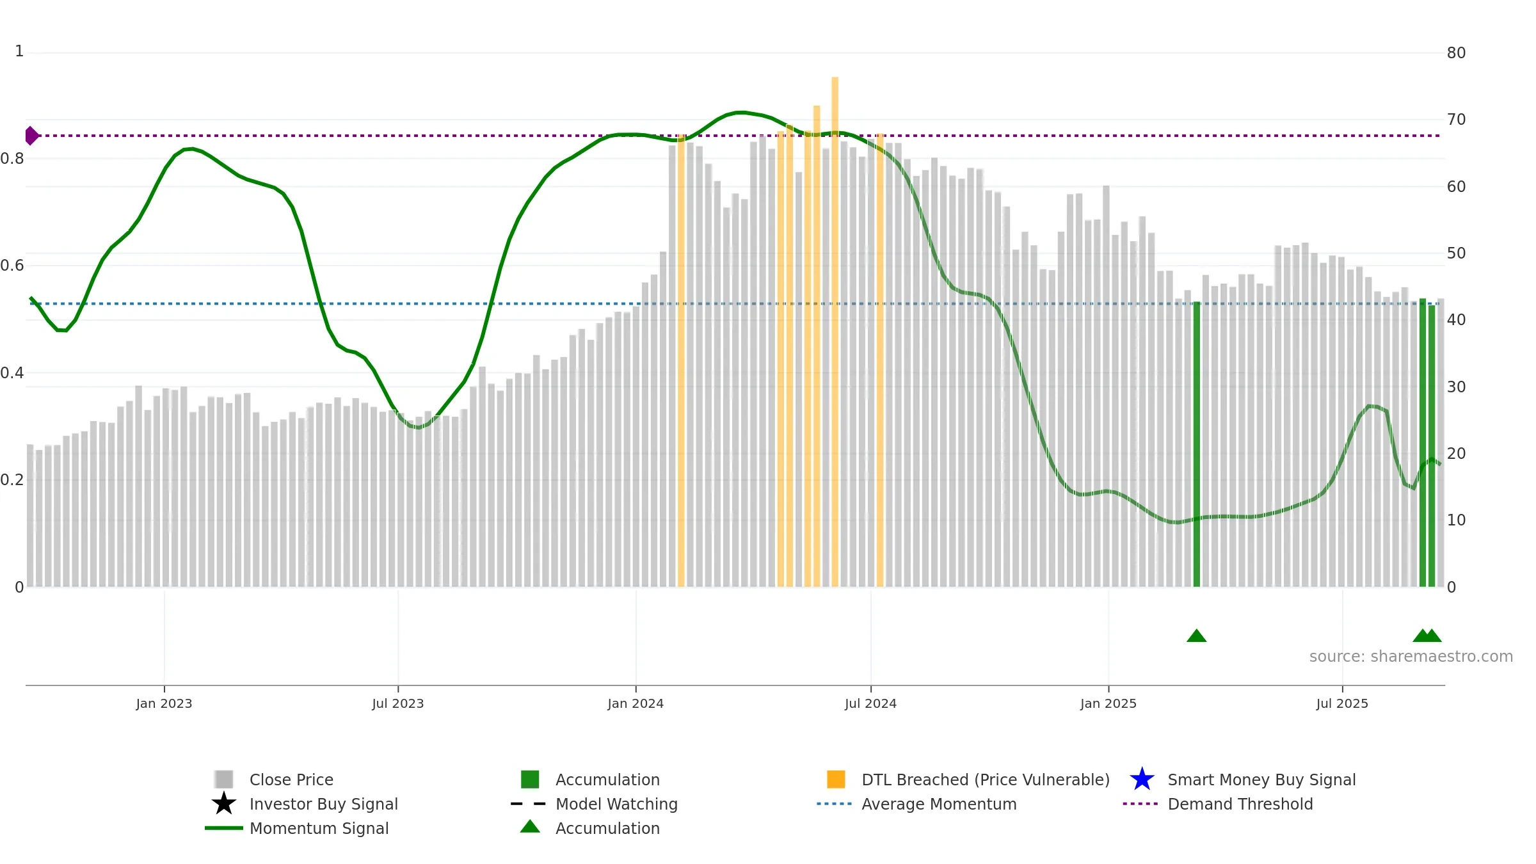Toggle the Demand Threshold legend label

coord(1240,804)
